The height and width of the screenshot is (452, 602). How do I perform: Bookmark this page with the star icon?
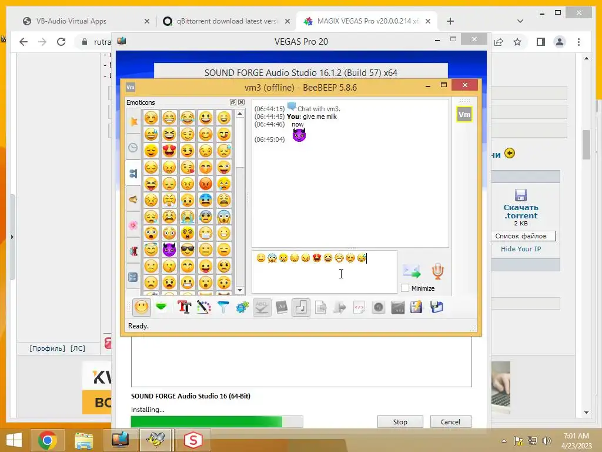(x=517, y=42)
